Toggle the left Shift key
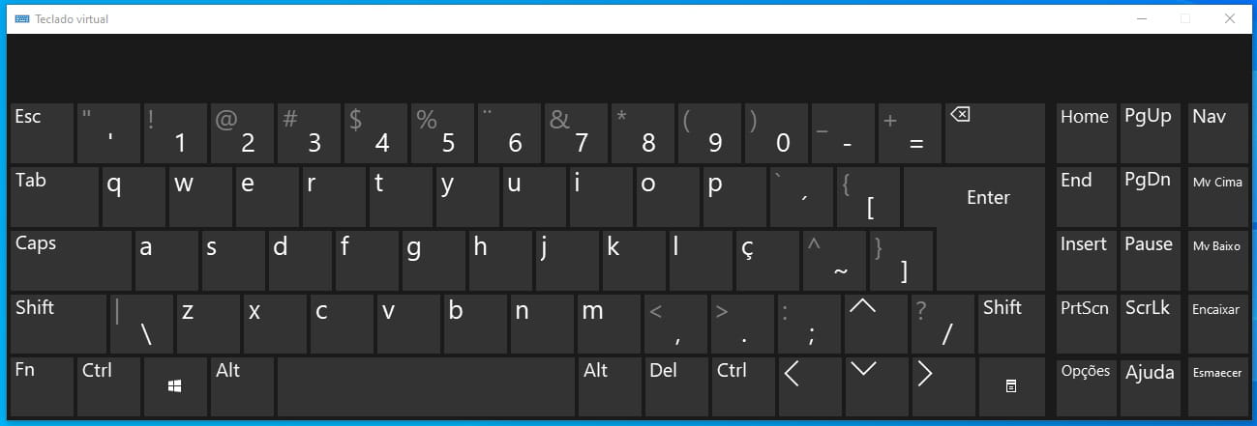1257x426 pixels. coord(58,324)
